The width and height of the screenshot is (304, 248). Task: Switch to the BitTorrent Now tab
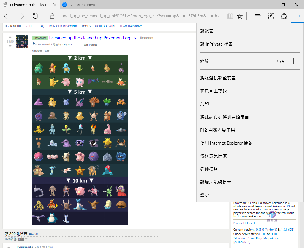click(90, 5)
